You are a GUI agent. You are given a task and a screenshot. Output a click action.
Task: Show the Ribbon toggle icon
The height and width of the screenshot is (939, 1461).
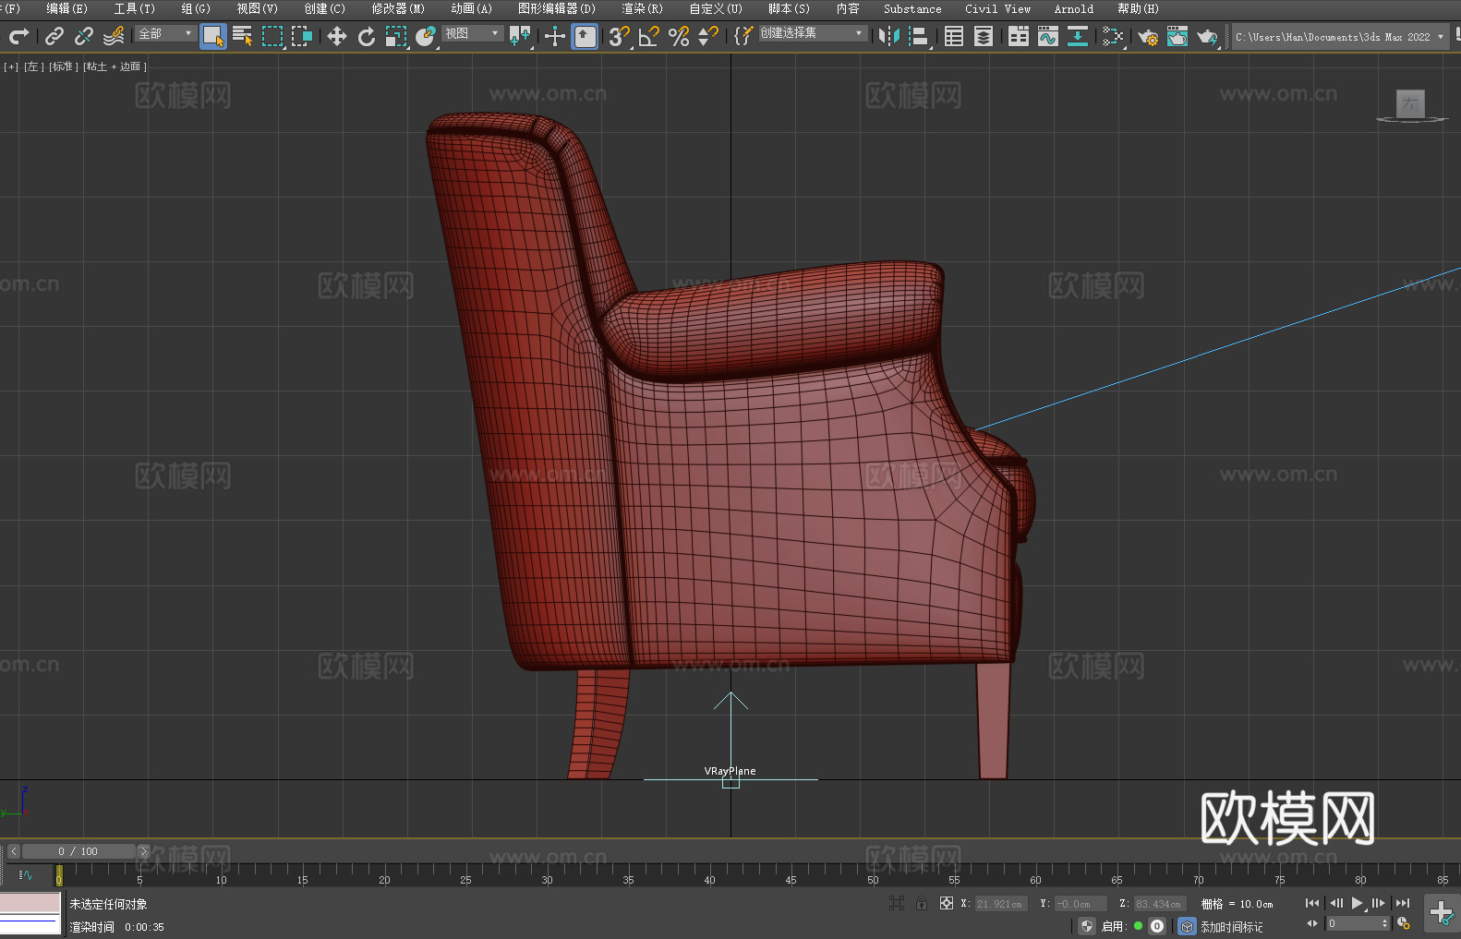pos(1019,36)
